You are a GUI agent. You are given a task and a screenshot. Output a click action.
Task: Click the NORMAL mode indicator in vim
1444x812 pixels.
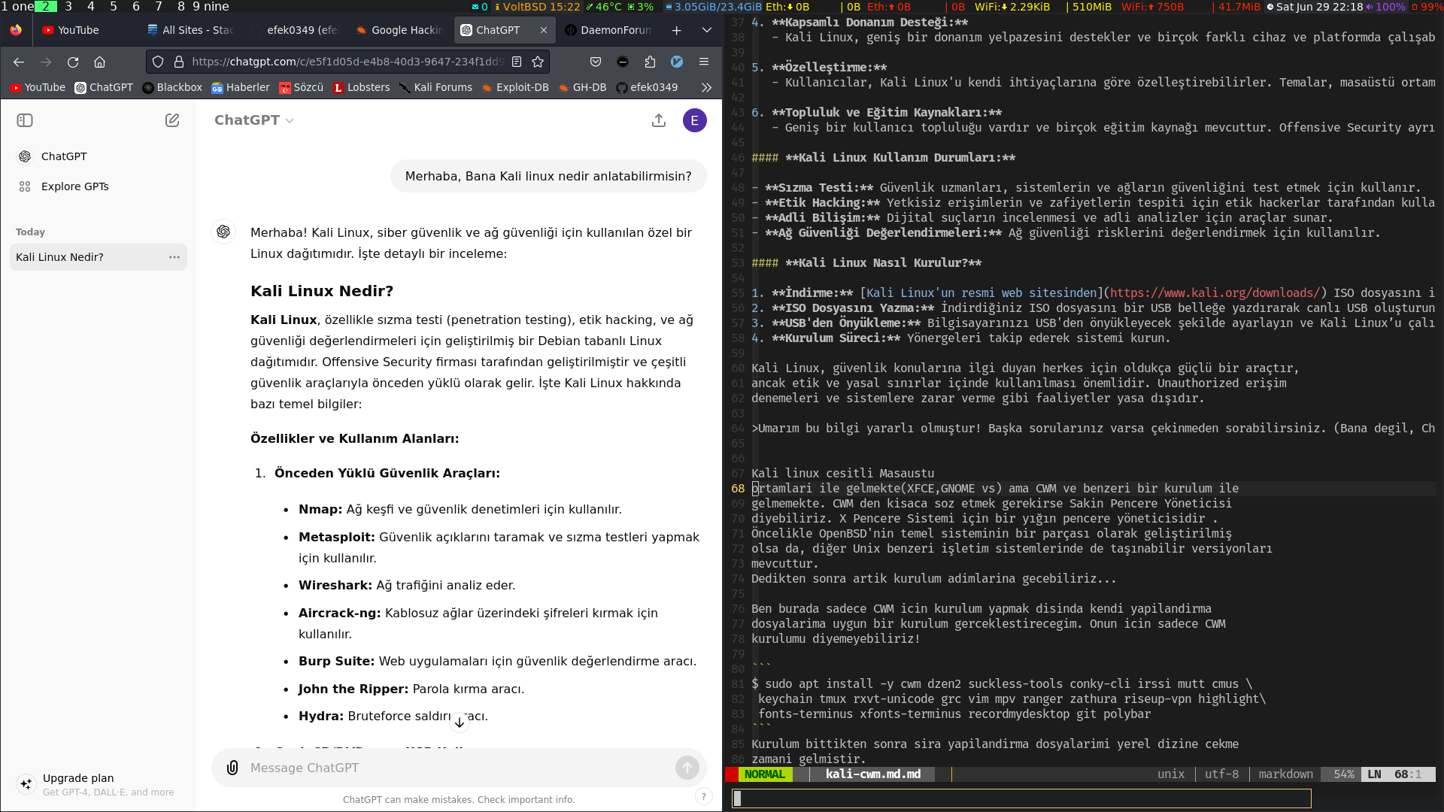[764, 774]
